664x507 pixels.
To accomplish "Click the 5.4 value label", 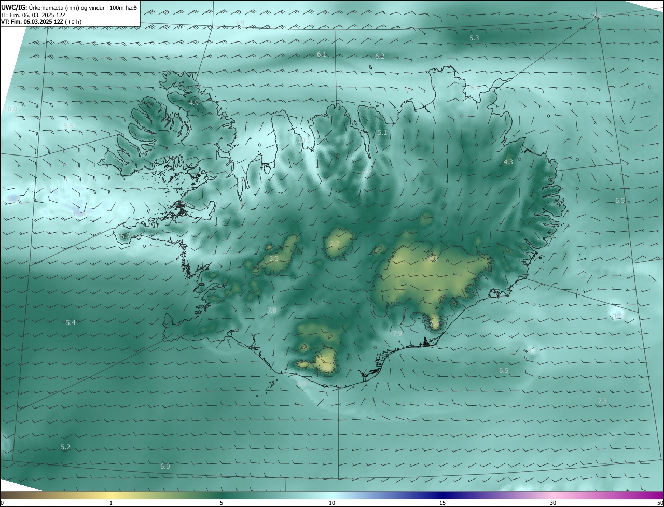I will click(x=71, y=323).
